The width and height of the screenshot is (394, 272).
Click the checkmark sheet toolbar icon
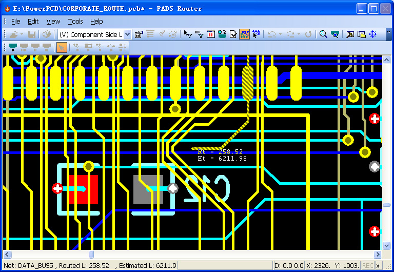point(233,34)
